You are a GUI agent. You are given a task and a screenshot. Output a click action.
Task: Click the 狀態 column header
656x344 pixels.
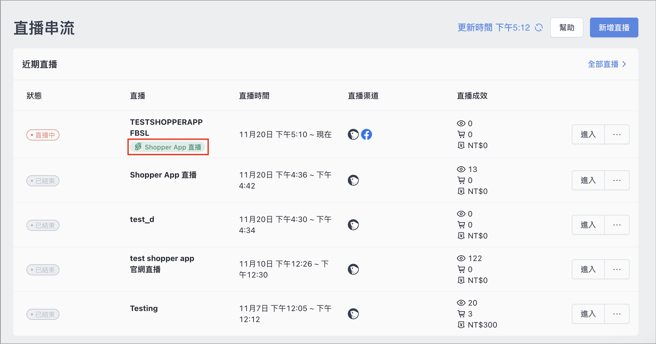34,96
